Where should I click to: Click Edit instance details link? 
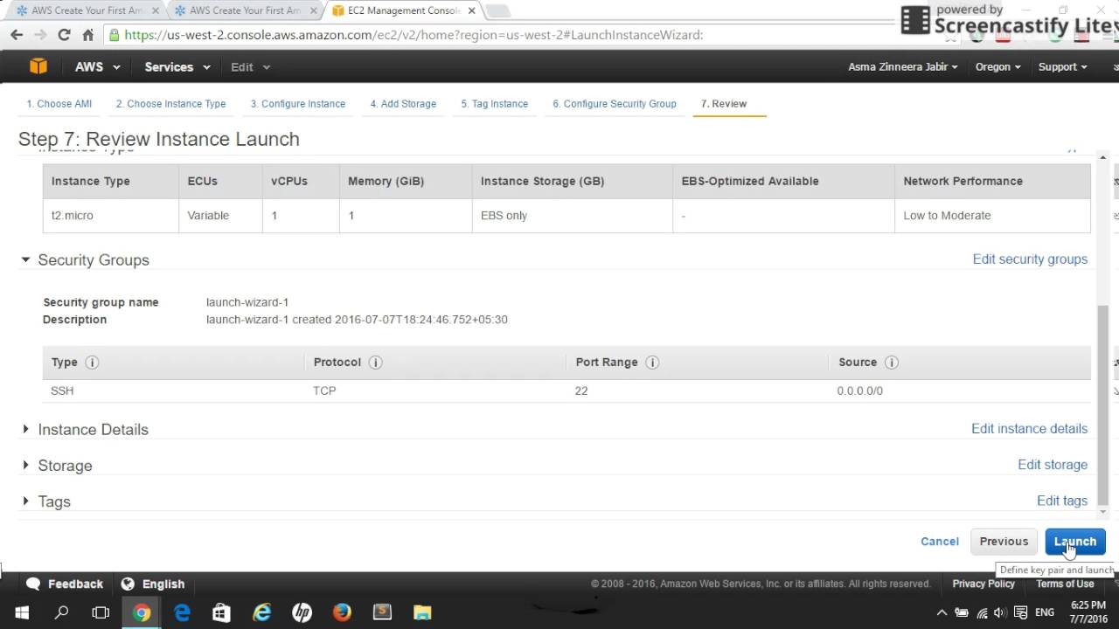(x=1029, y=429)
